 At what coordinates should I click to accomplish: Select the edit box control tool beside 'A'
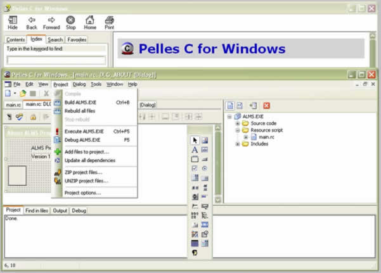click(x=205, y=150)
